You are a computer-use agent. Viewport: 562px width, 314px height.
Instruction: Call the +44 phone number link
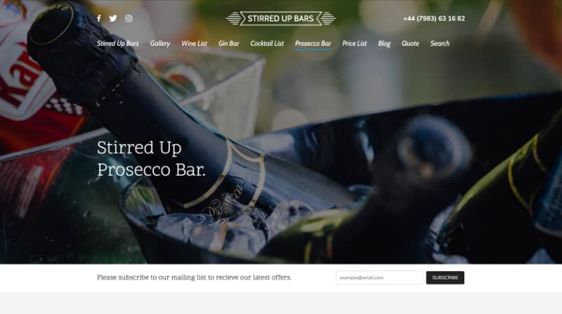point(434,18)
